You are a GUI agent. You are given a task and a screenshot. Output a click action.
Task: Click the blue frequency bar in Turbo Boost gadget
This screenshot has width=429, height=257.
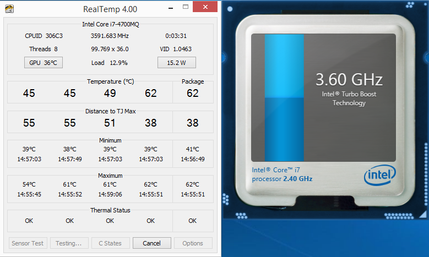(284, 97)
